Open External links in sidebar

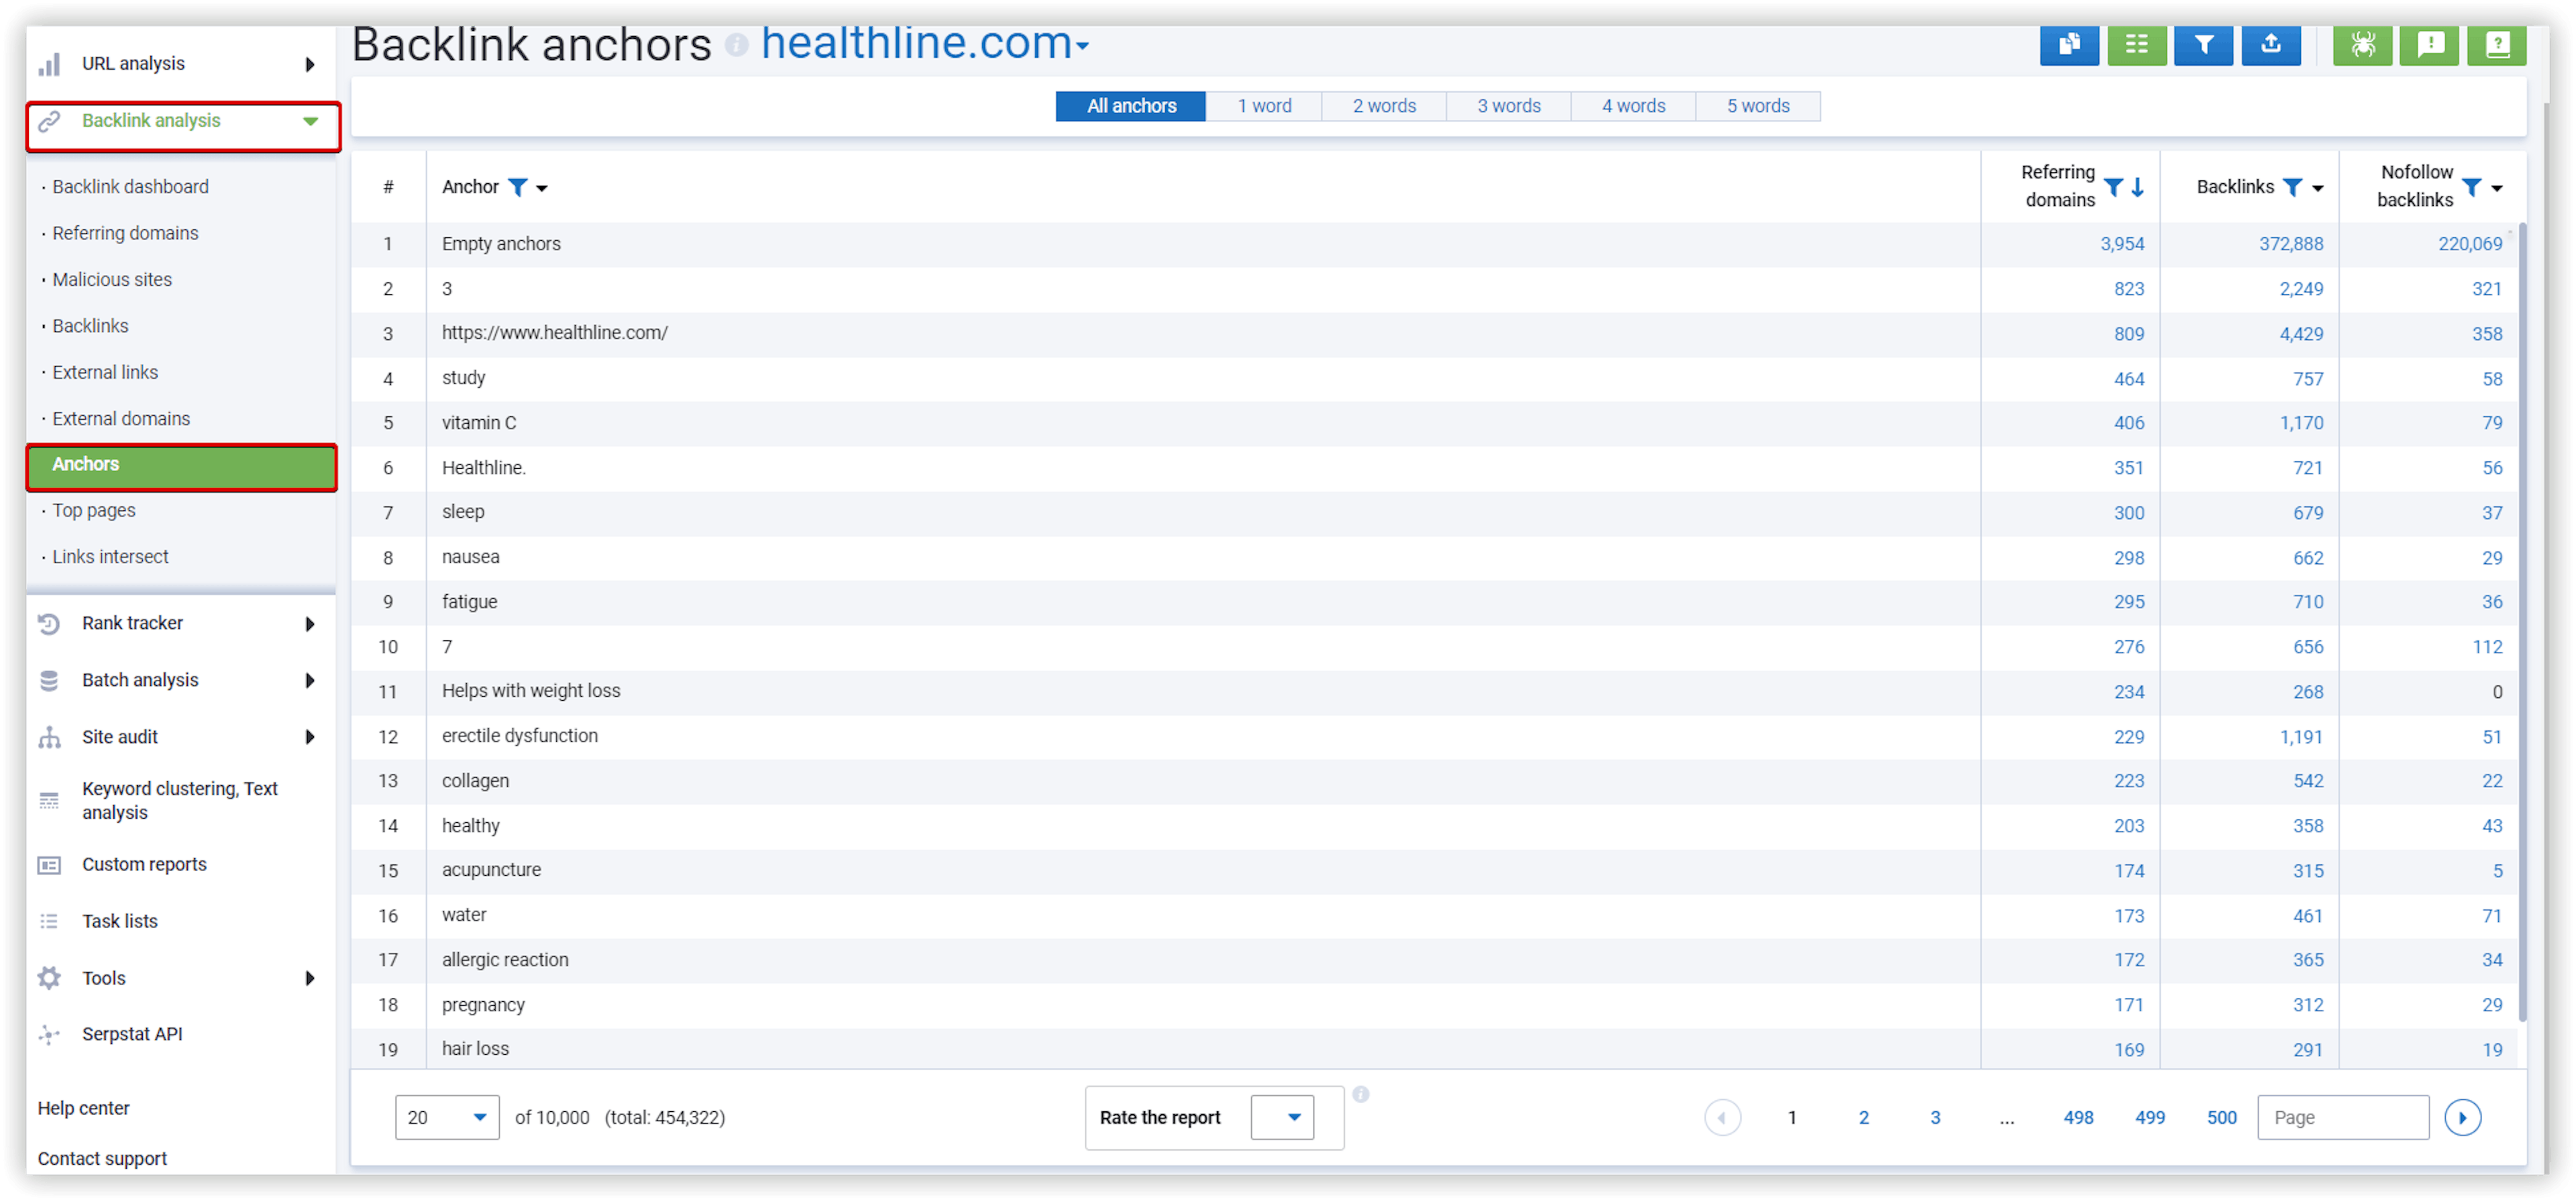click(x=105, y=373)
